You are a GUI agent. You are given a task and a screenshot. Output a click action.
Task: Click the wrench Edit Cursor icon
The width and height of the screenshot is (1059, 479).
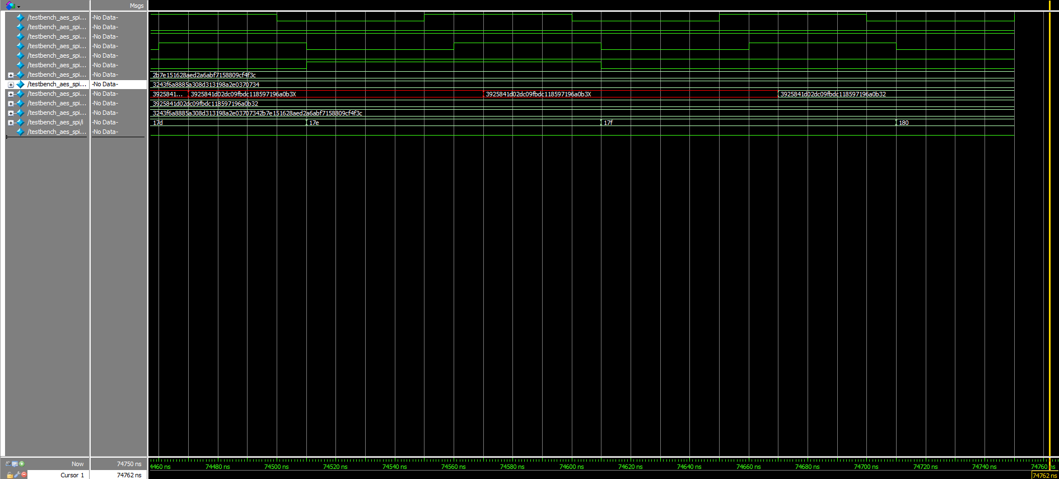click(17, 475)
